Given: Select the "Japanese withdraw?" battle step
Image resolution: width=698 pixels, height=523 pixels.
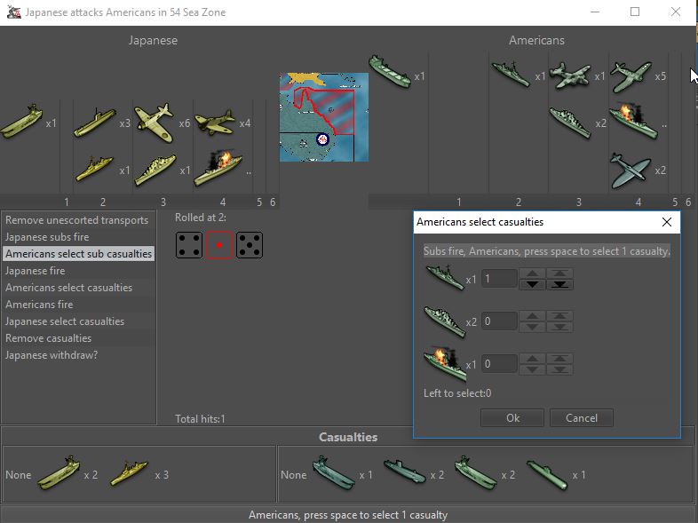Looking at the screenshot, I should point(52,355).
